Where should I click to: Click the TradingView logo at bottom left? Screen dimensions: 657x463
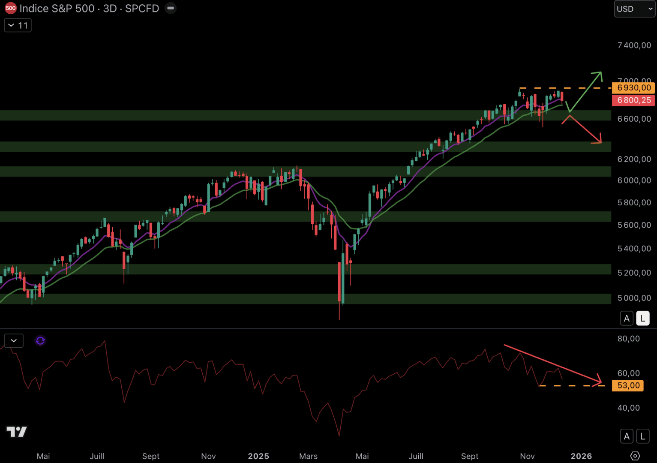click(x=17, y=431)
